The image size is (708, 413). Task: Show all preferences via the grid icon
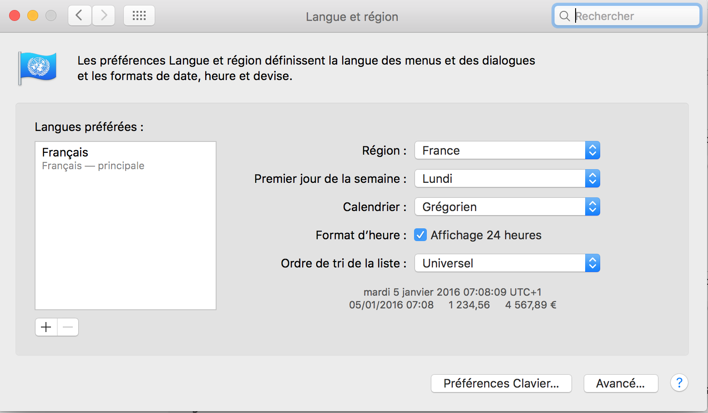pyautogui.click(x=139, y=16)
